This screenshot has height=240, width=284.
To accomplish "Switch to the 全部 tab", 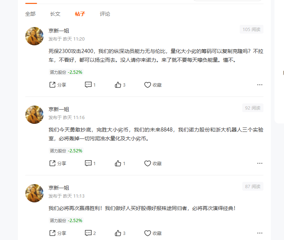I will (30, 14).
